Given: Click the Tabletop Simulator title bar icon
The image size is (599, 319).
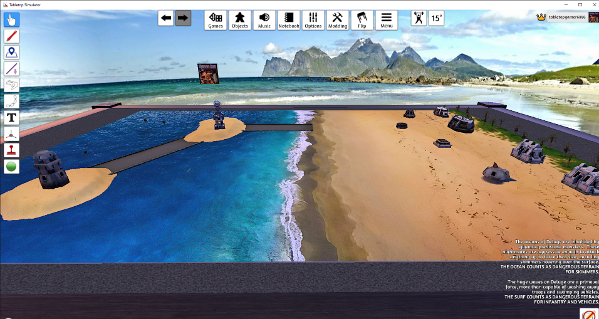Looking at the screenshot, I should point(5,5).
